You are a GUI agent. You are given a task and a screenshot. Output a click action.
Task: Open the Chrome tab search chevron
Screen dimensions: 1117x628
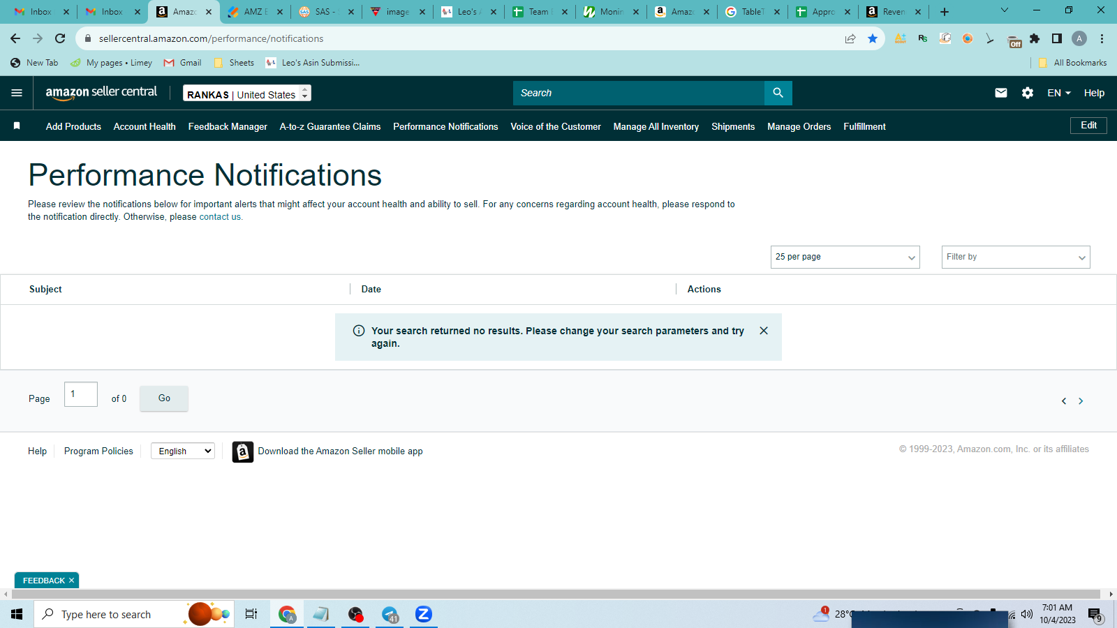tap(1005, 10)
